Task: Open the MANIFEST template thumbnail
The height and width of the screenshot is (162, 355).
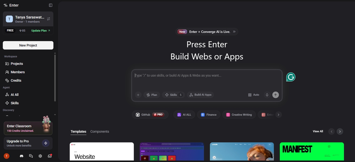Action: point(312,151)
